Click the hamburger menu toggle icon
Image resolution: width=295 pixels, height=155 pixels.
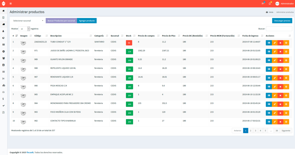point(11,4)
